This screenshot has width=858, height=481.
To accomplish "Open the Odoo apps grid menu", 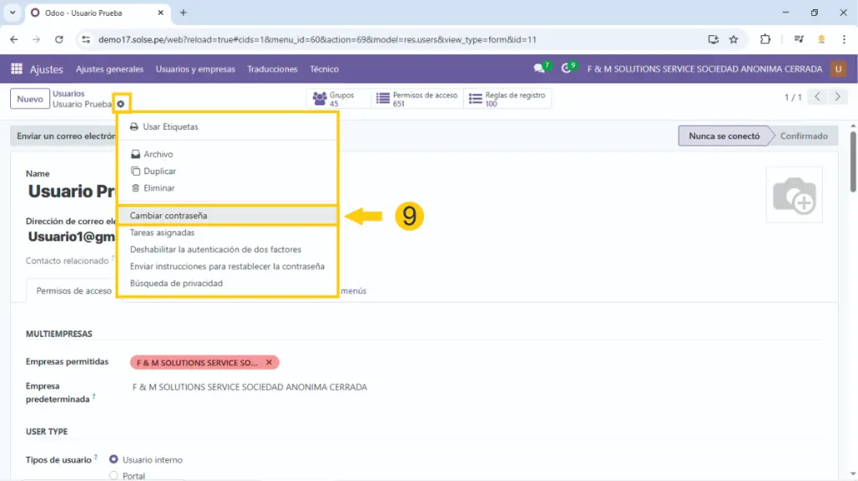I will pos(17,69).
